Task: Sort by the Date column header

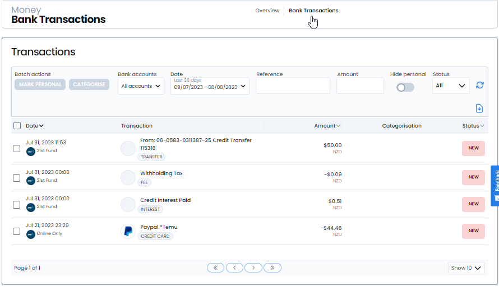Action: coord(34,126)
